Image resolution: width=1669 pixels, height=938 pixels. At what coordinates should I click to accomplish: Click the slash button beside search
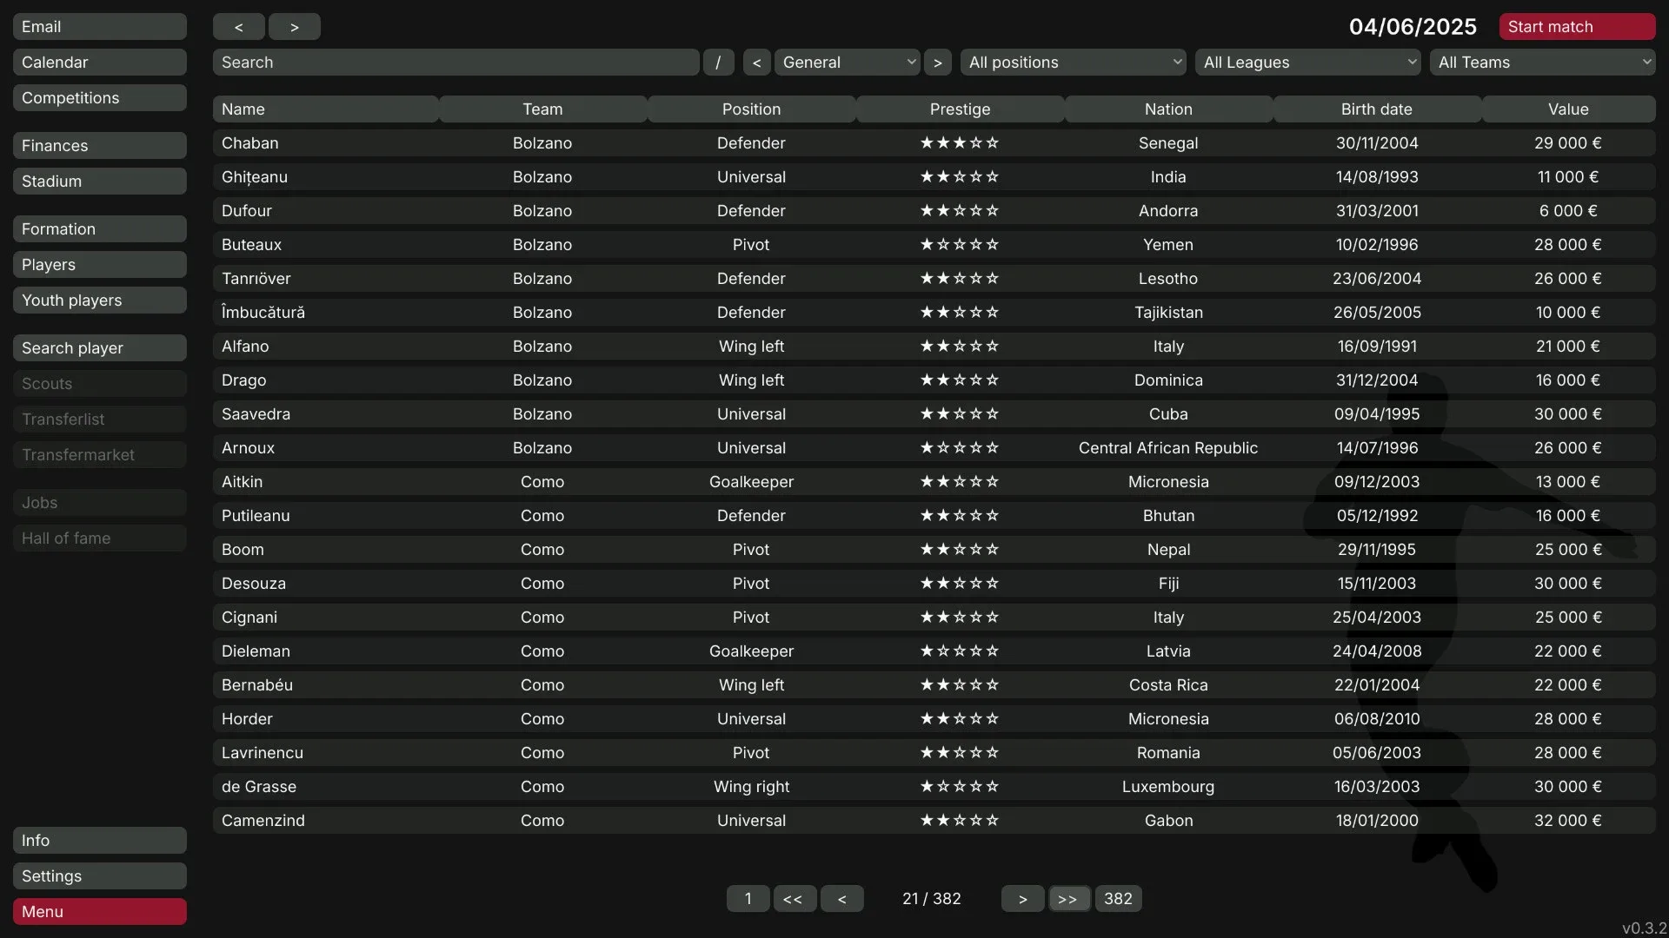click(718, 63)
